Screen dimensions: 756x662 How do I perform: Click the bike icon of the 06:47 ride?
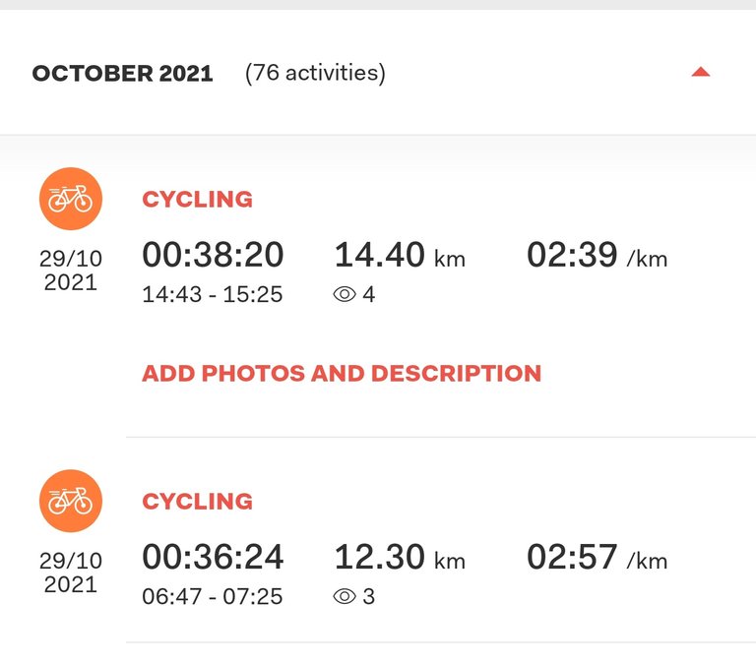(71, 501)
